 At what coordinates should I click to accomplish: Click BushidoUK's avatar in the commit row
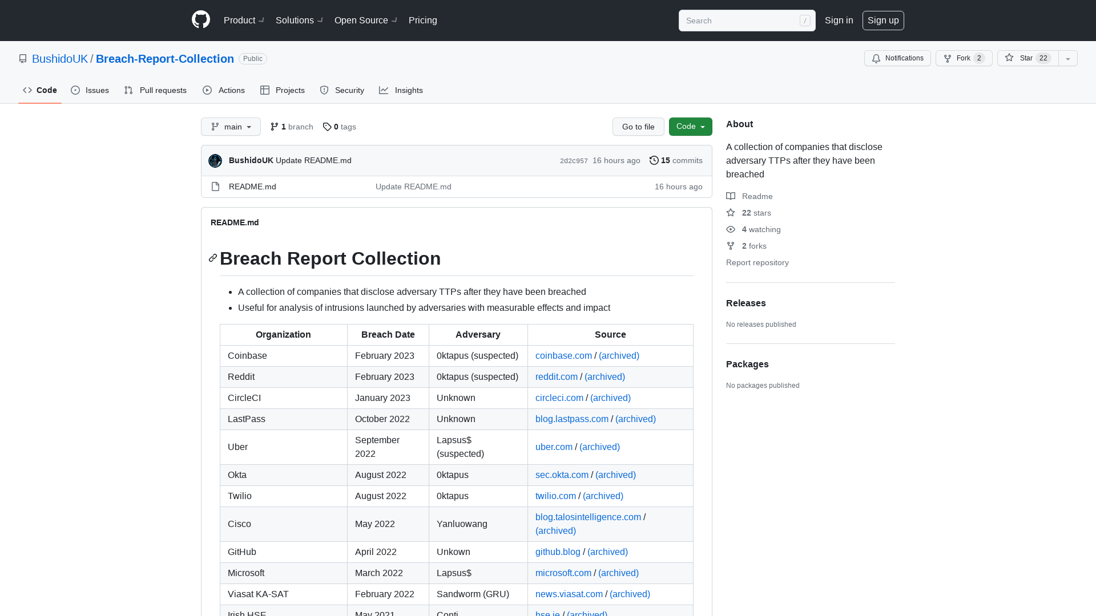point(215,161)
